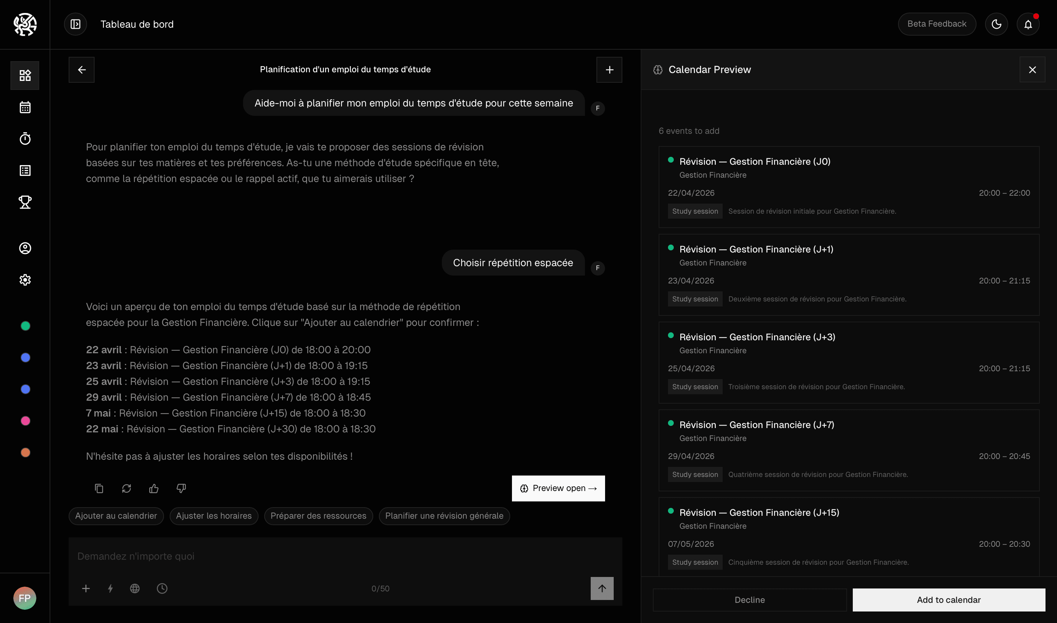Viewport: 1057px width, 623px height.
Task: Select the Planifier une révision générale chip
Action: pos(444,516)
